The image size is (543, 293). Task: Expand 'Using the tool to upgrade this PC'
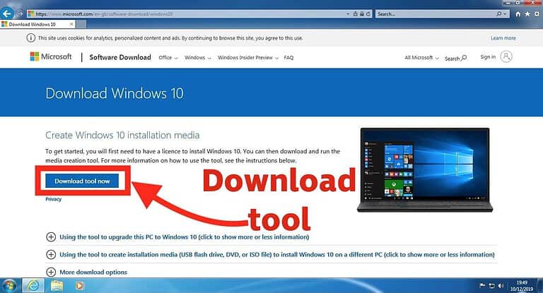(177, 237)
